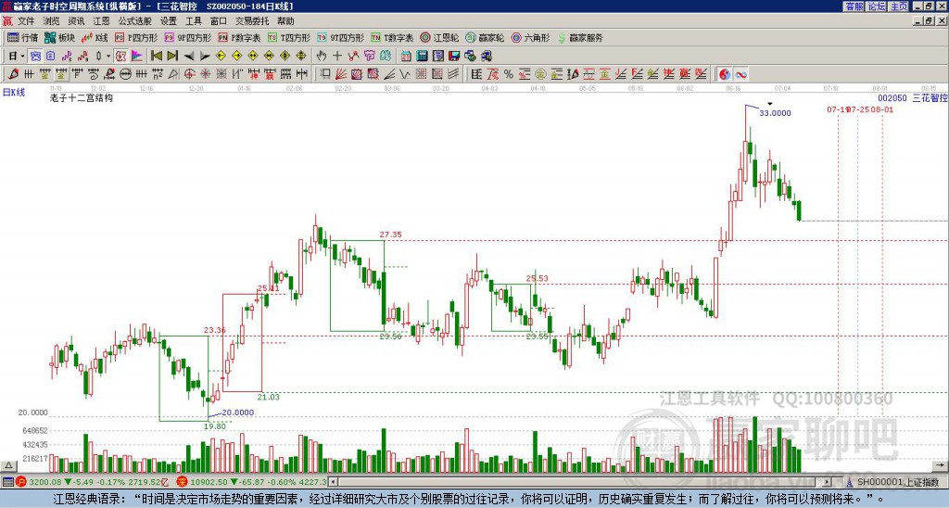Jump to the last bar icon
The height and width of the screenshot is (508, 949).
point(172,57)
